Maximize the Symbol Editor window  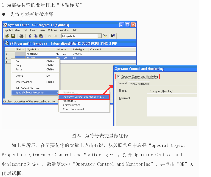pyautogui.click(x=127, y=25)
